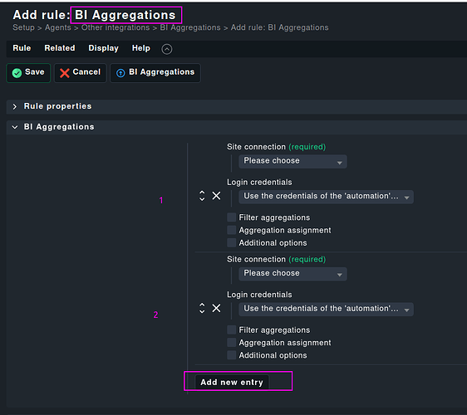Enable Filter aggregations in second entry
This screenshot has width=467, height=415.
tap(231, 330)
